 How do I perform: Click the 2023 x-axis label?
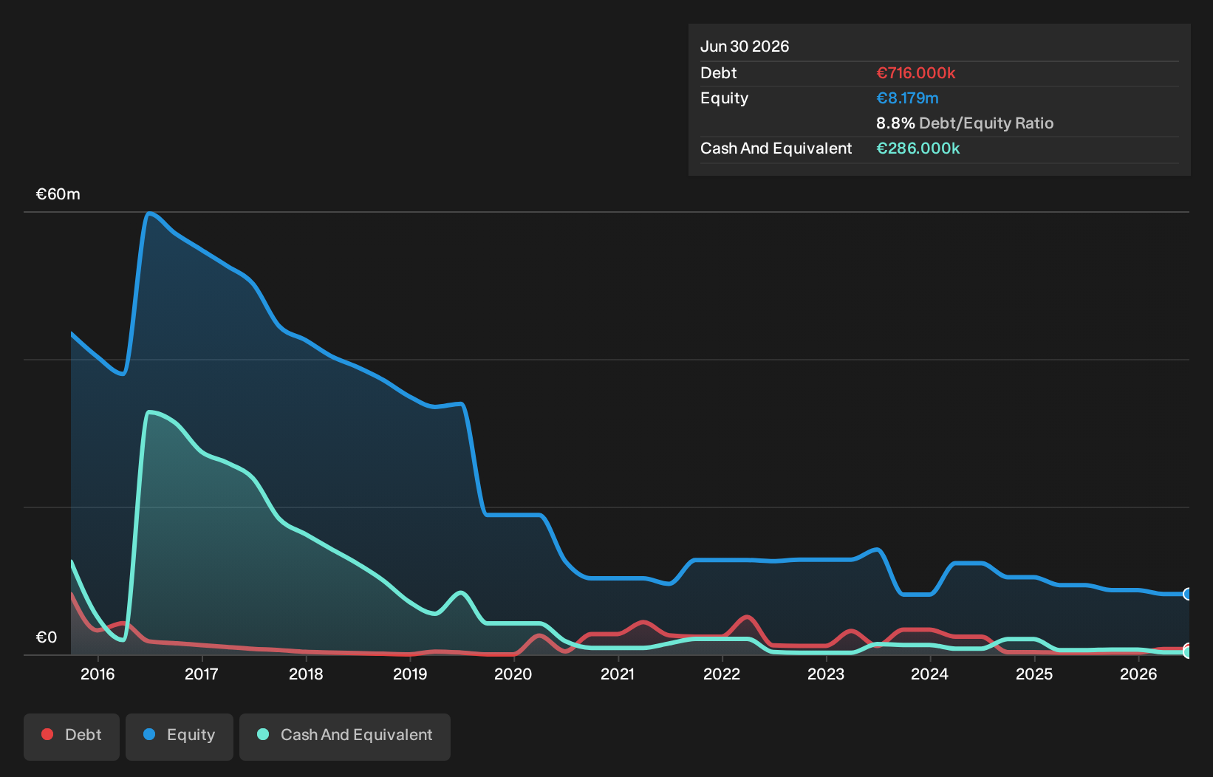click(826, 674)
